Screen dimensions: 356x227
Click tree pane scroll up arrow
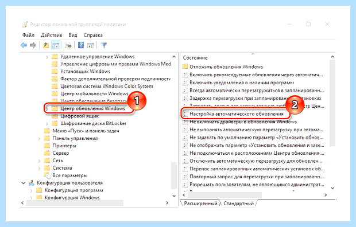[174, 57]
